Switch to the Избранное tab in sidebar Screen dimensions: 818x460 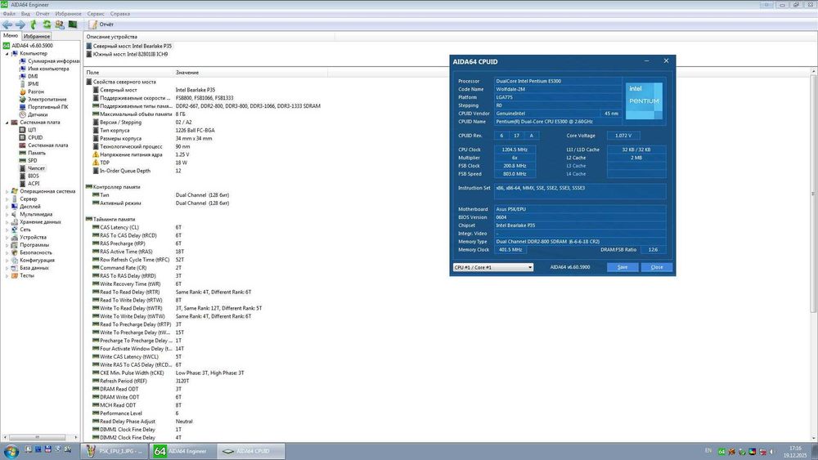pos(37,37)
